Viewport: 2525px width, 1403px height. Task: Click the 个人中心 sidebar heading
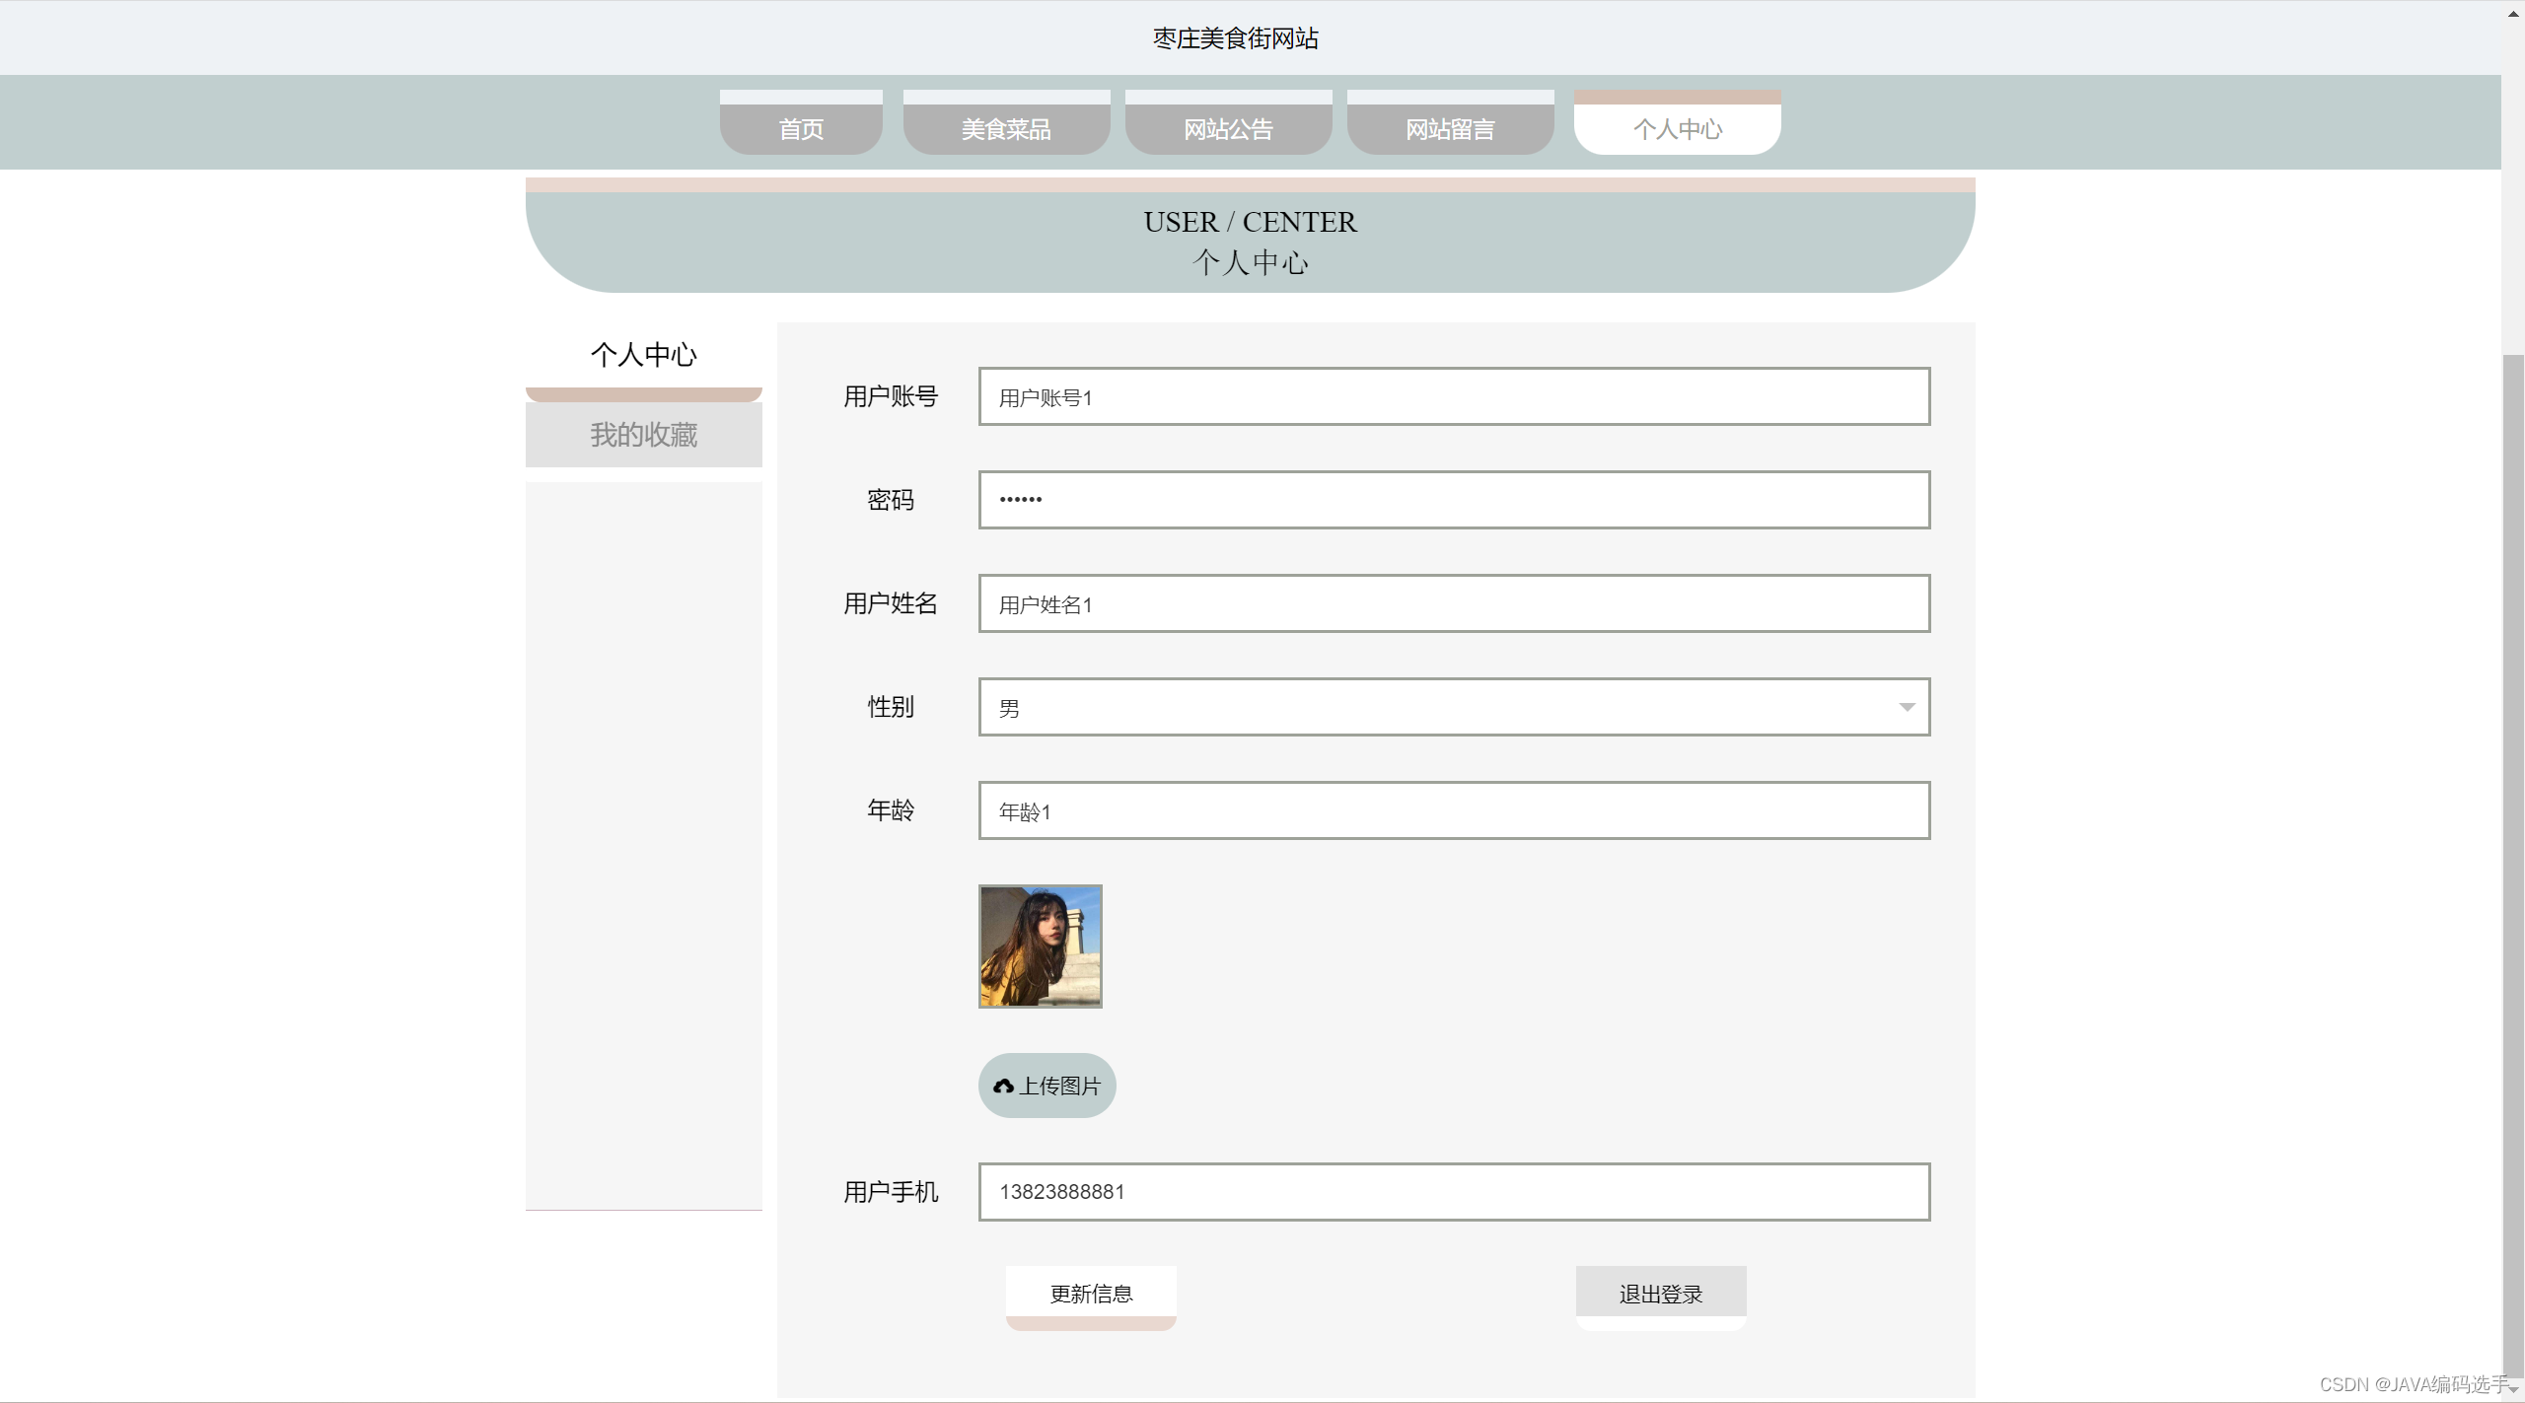643,354
